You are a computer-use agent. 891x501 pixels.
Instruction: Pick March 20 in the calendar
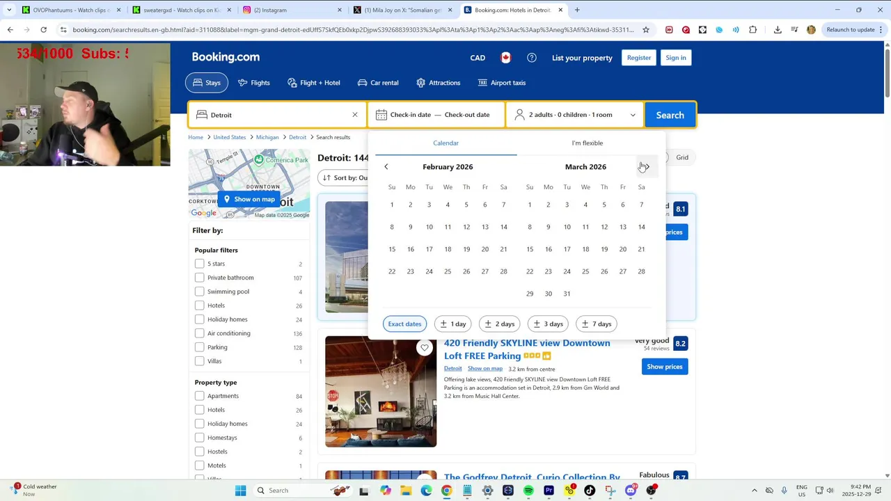[622, 249]
